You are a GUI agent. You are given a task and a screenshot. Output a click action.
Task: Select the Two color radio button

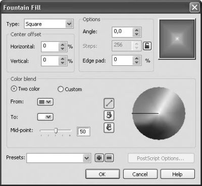[14, 88]
